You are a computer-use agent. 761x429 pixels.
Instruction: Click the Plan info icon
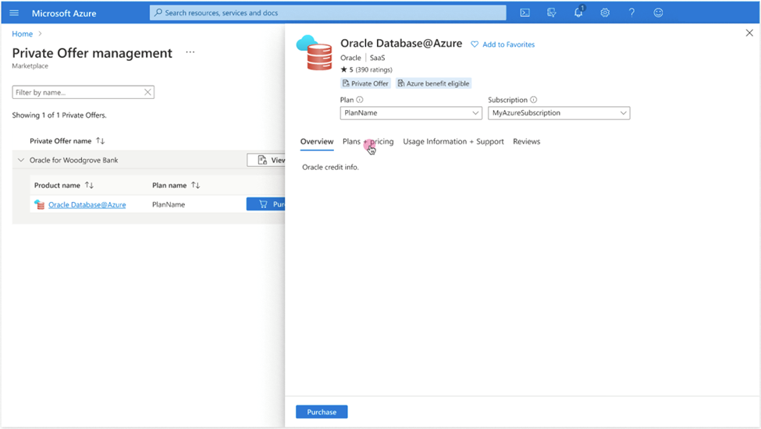click(360, 100)
